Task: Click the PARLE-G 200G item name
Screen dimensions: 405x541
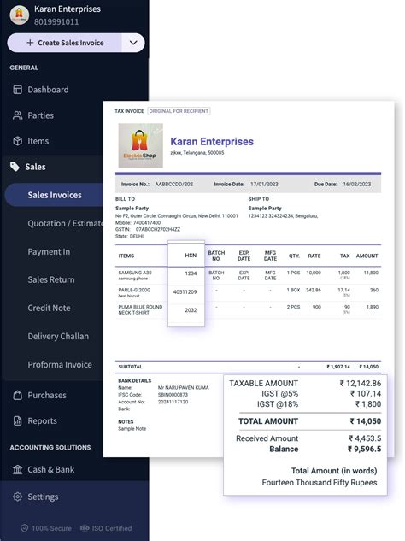Action: coord(134,290)
